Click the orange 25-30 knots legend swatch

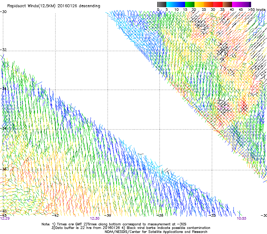coord(209,4)
